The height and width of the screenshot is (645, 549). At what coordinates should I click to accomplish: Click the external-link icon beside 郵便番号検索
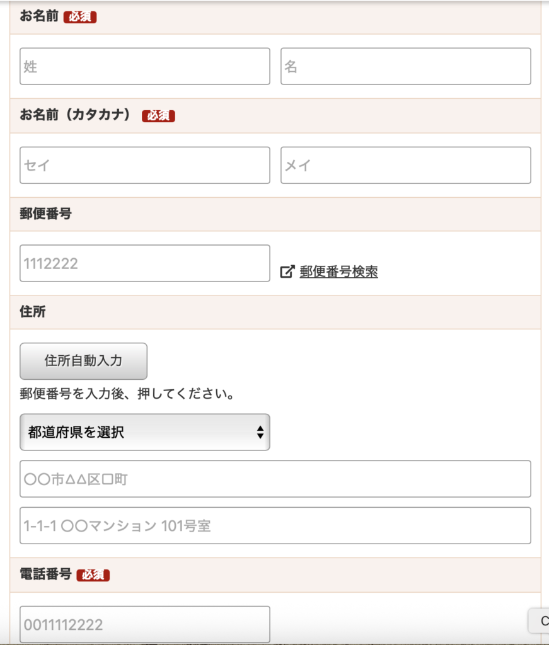pyautogui.click(x=287, y=271)
